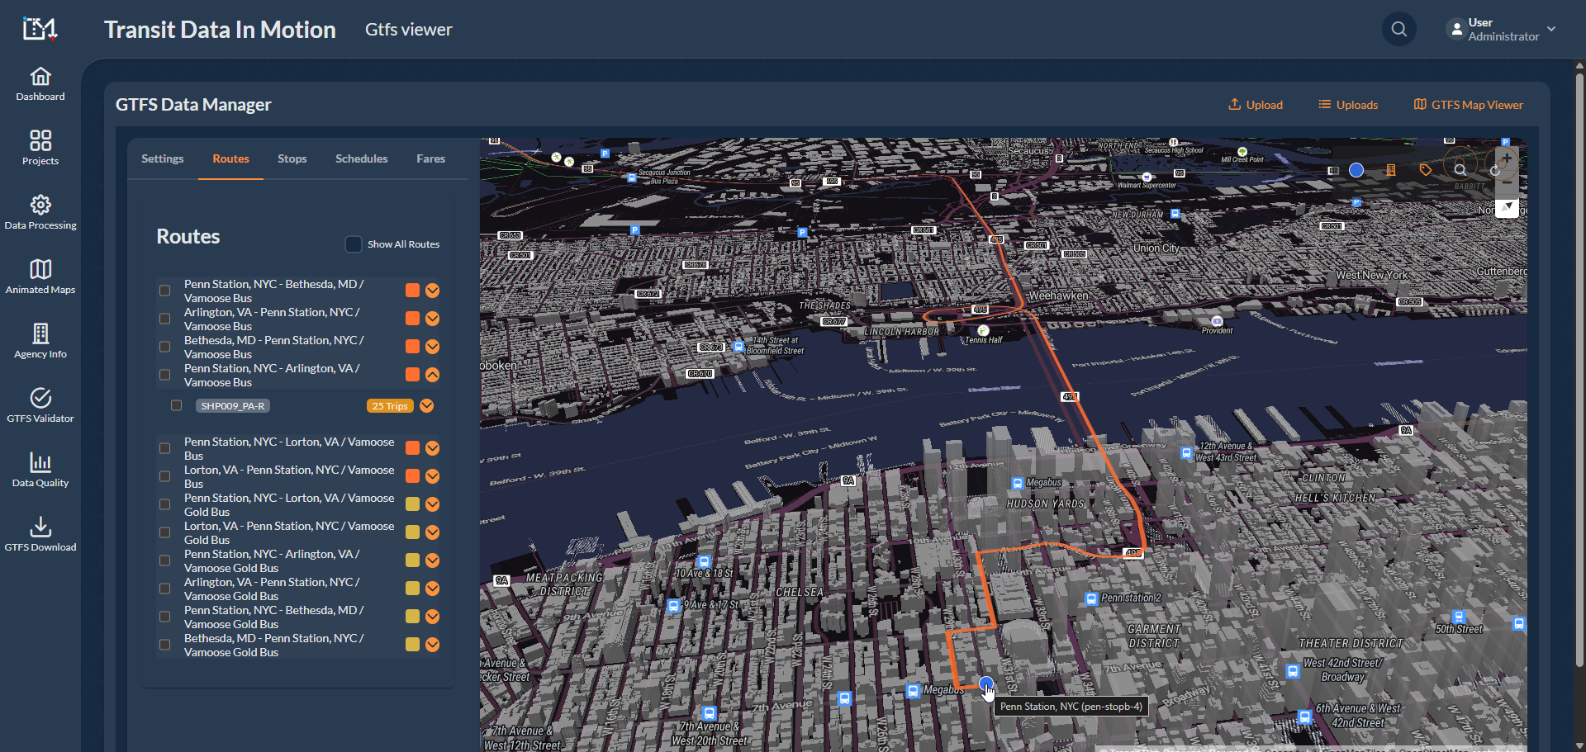Check the SHP009_PA-R shape checkbox
Viewport: 1586px width, 752px height.
(176, 405)
